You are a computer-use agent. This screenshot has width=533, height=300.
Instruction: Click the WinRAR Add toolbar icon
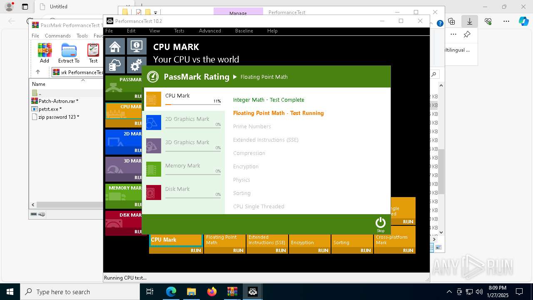point(45,53)
